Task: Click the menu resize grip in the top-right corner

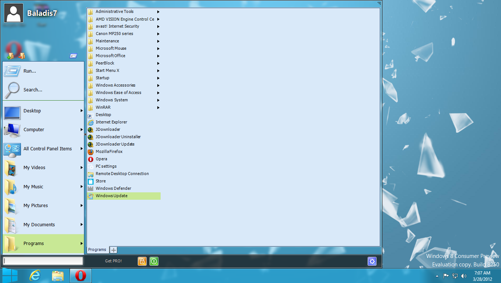Action: [x=379, y=3]
